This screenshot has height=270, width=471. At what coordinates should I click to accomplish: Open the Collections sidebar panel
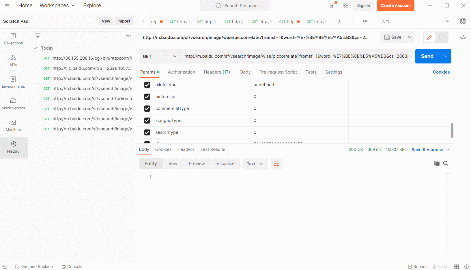(13, 39)
